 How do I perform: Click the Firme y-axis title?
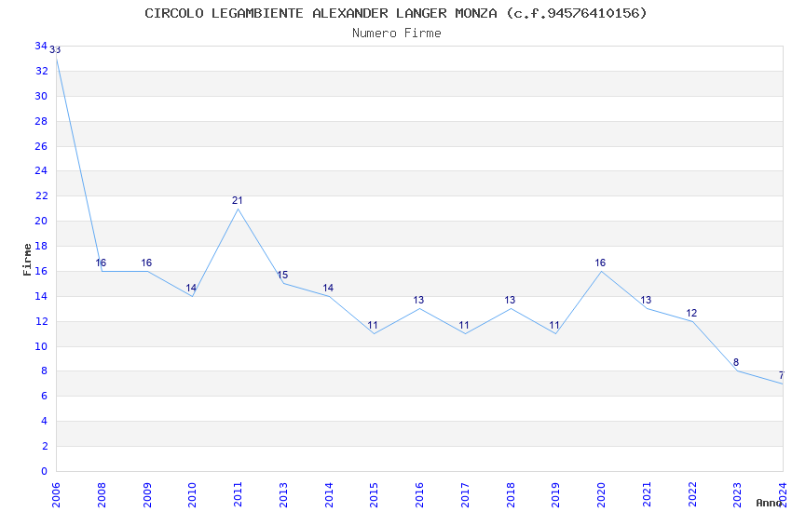(x=27, y=260)
